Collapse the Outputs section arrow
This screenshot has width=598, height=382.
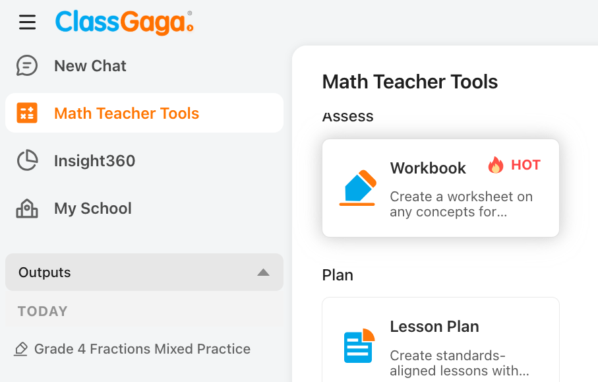[x=263, y=272]
